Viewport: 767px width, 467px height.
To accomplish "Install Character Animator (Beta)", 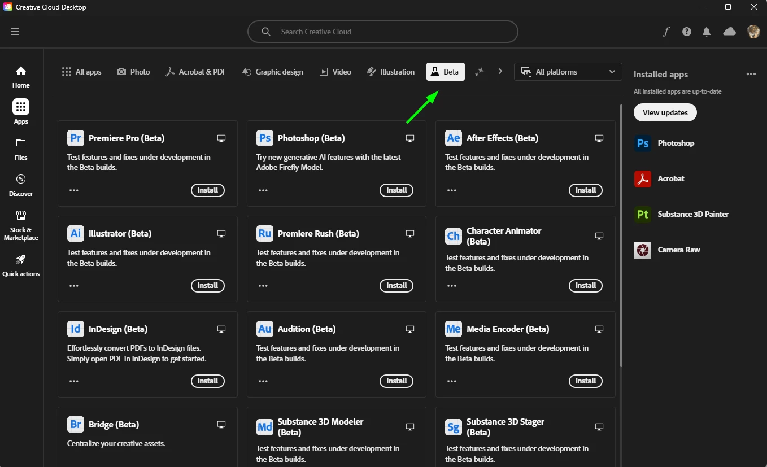I will 586,286.
